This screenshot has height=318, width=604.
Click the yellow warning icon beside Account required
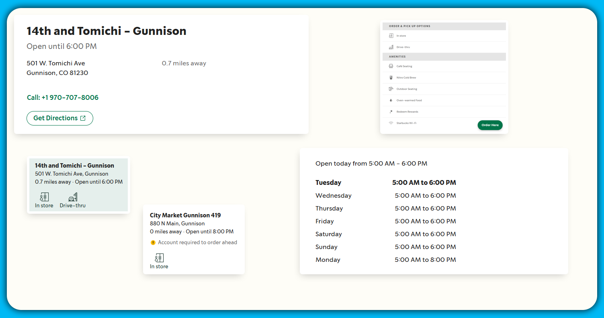[x=153, y=243]
